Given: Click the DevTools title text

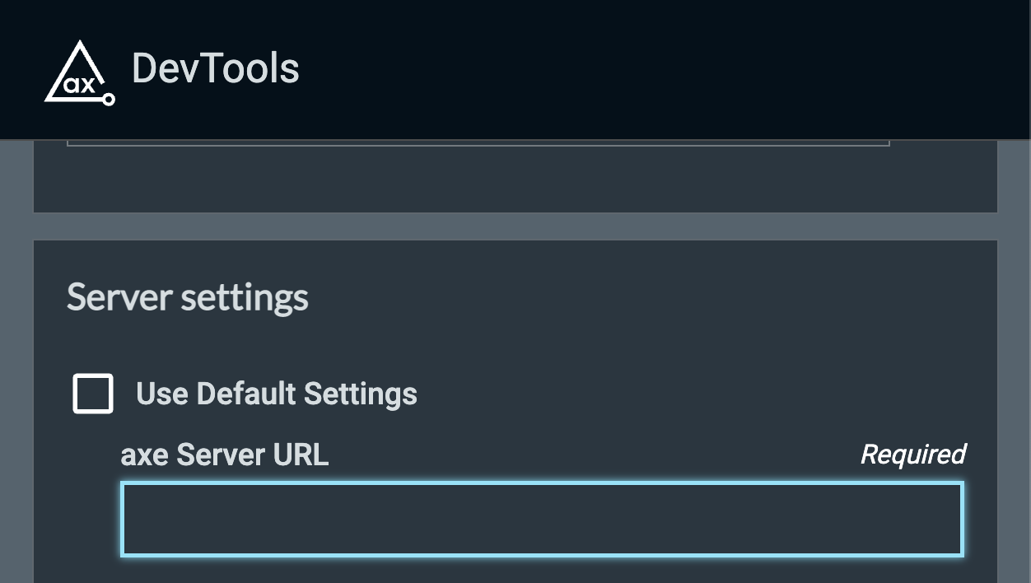Looking at the screenshot, I should (x=215, y=68).
